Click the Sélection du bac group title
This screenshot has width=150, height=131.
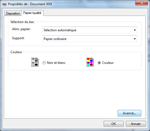coord(22,22)
